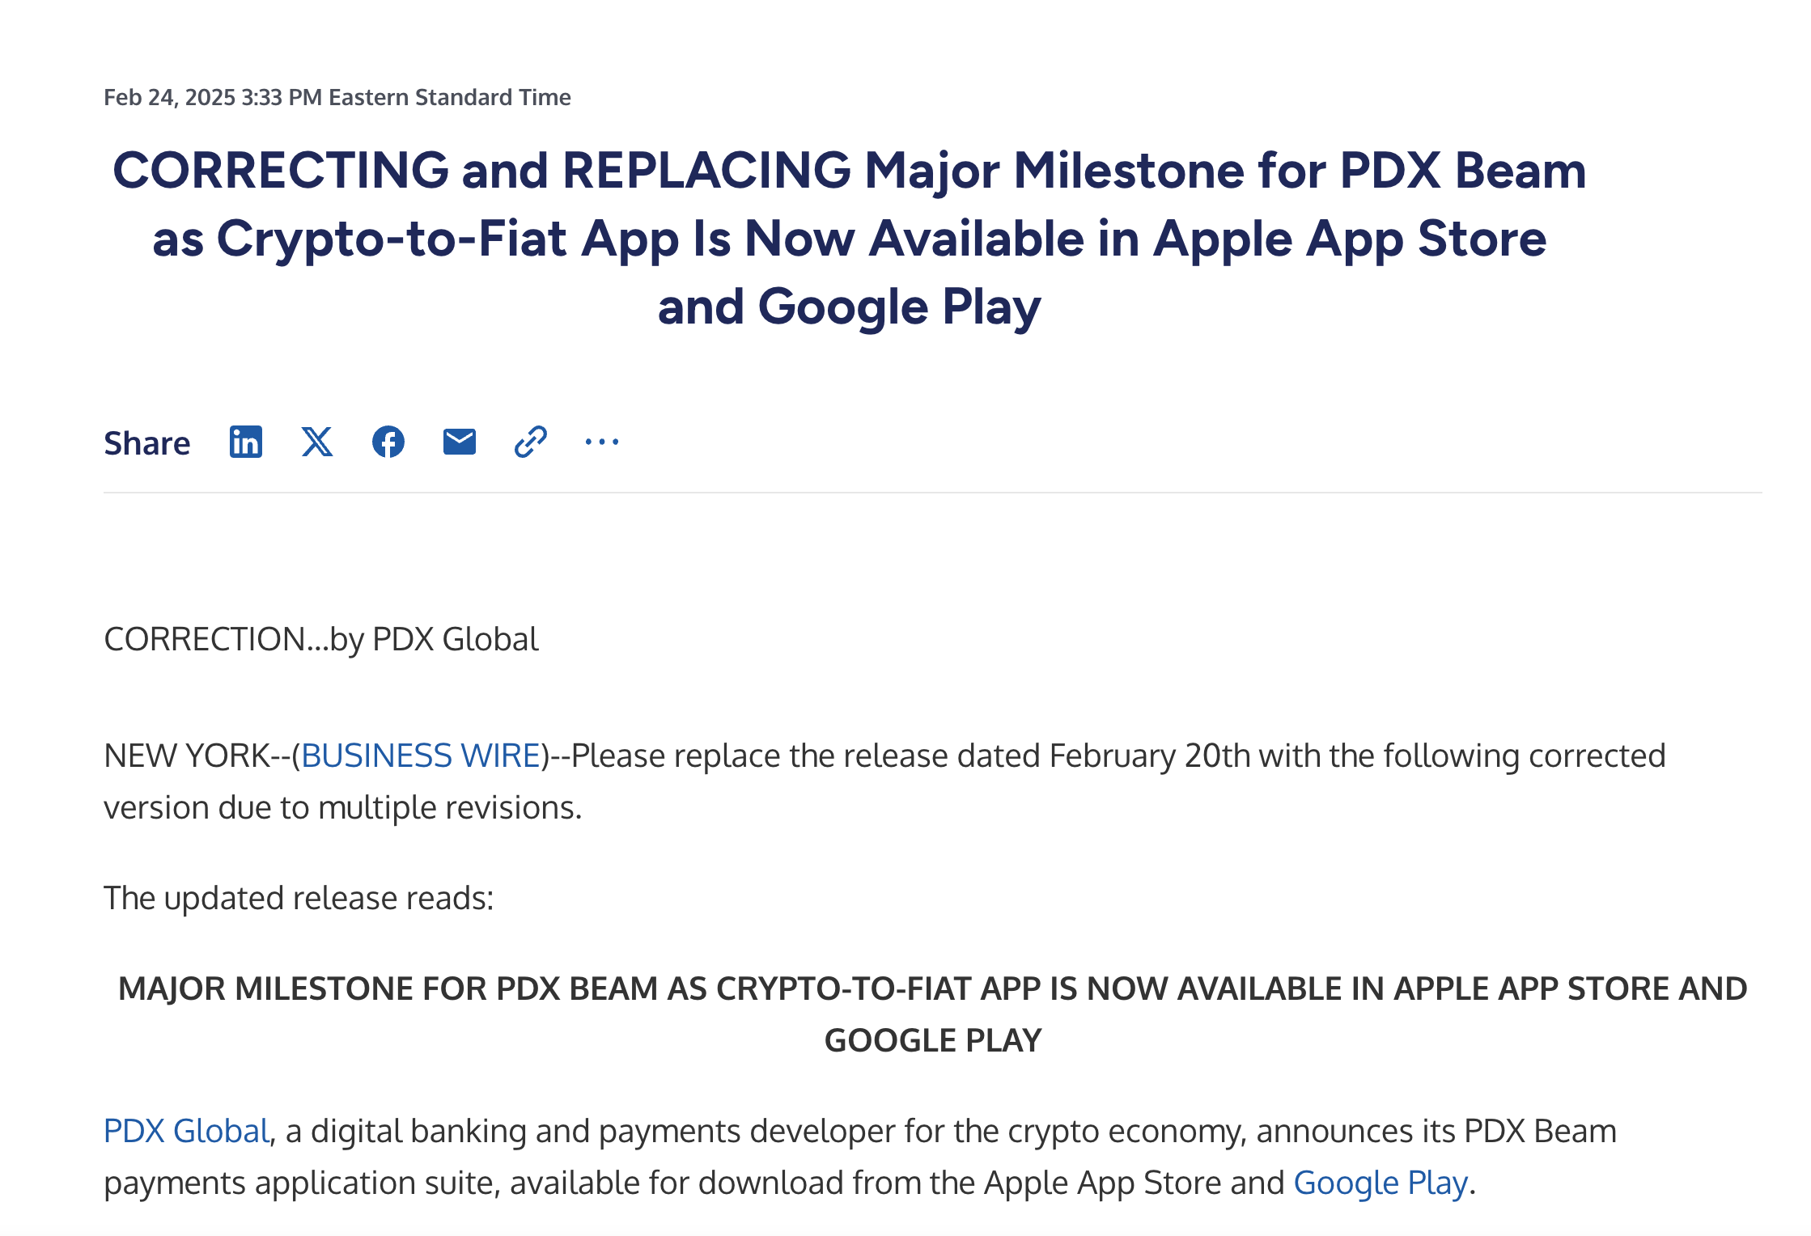Click the Share label
Image resolution: width=1811 pixels, height=1236 pixels.
(146, 443)
